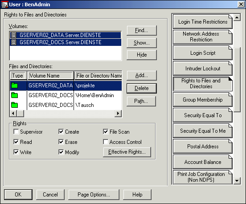Enable the Supervisor right checkbox

click(16, 132)
